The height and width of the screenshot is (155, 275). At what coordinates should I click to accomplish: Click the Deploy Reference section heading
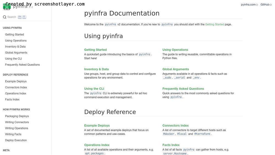tap(110, 112)
